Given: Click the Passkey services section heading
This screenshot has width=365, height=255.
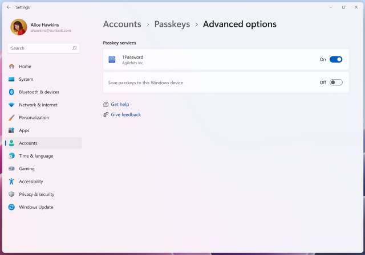Looking at the screenshot, I should point(119,43).
